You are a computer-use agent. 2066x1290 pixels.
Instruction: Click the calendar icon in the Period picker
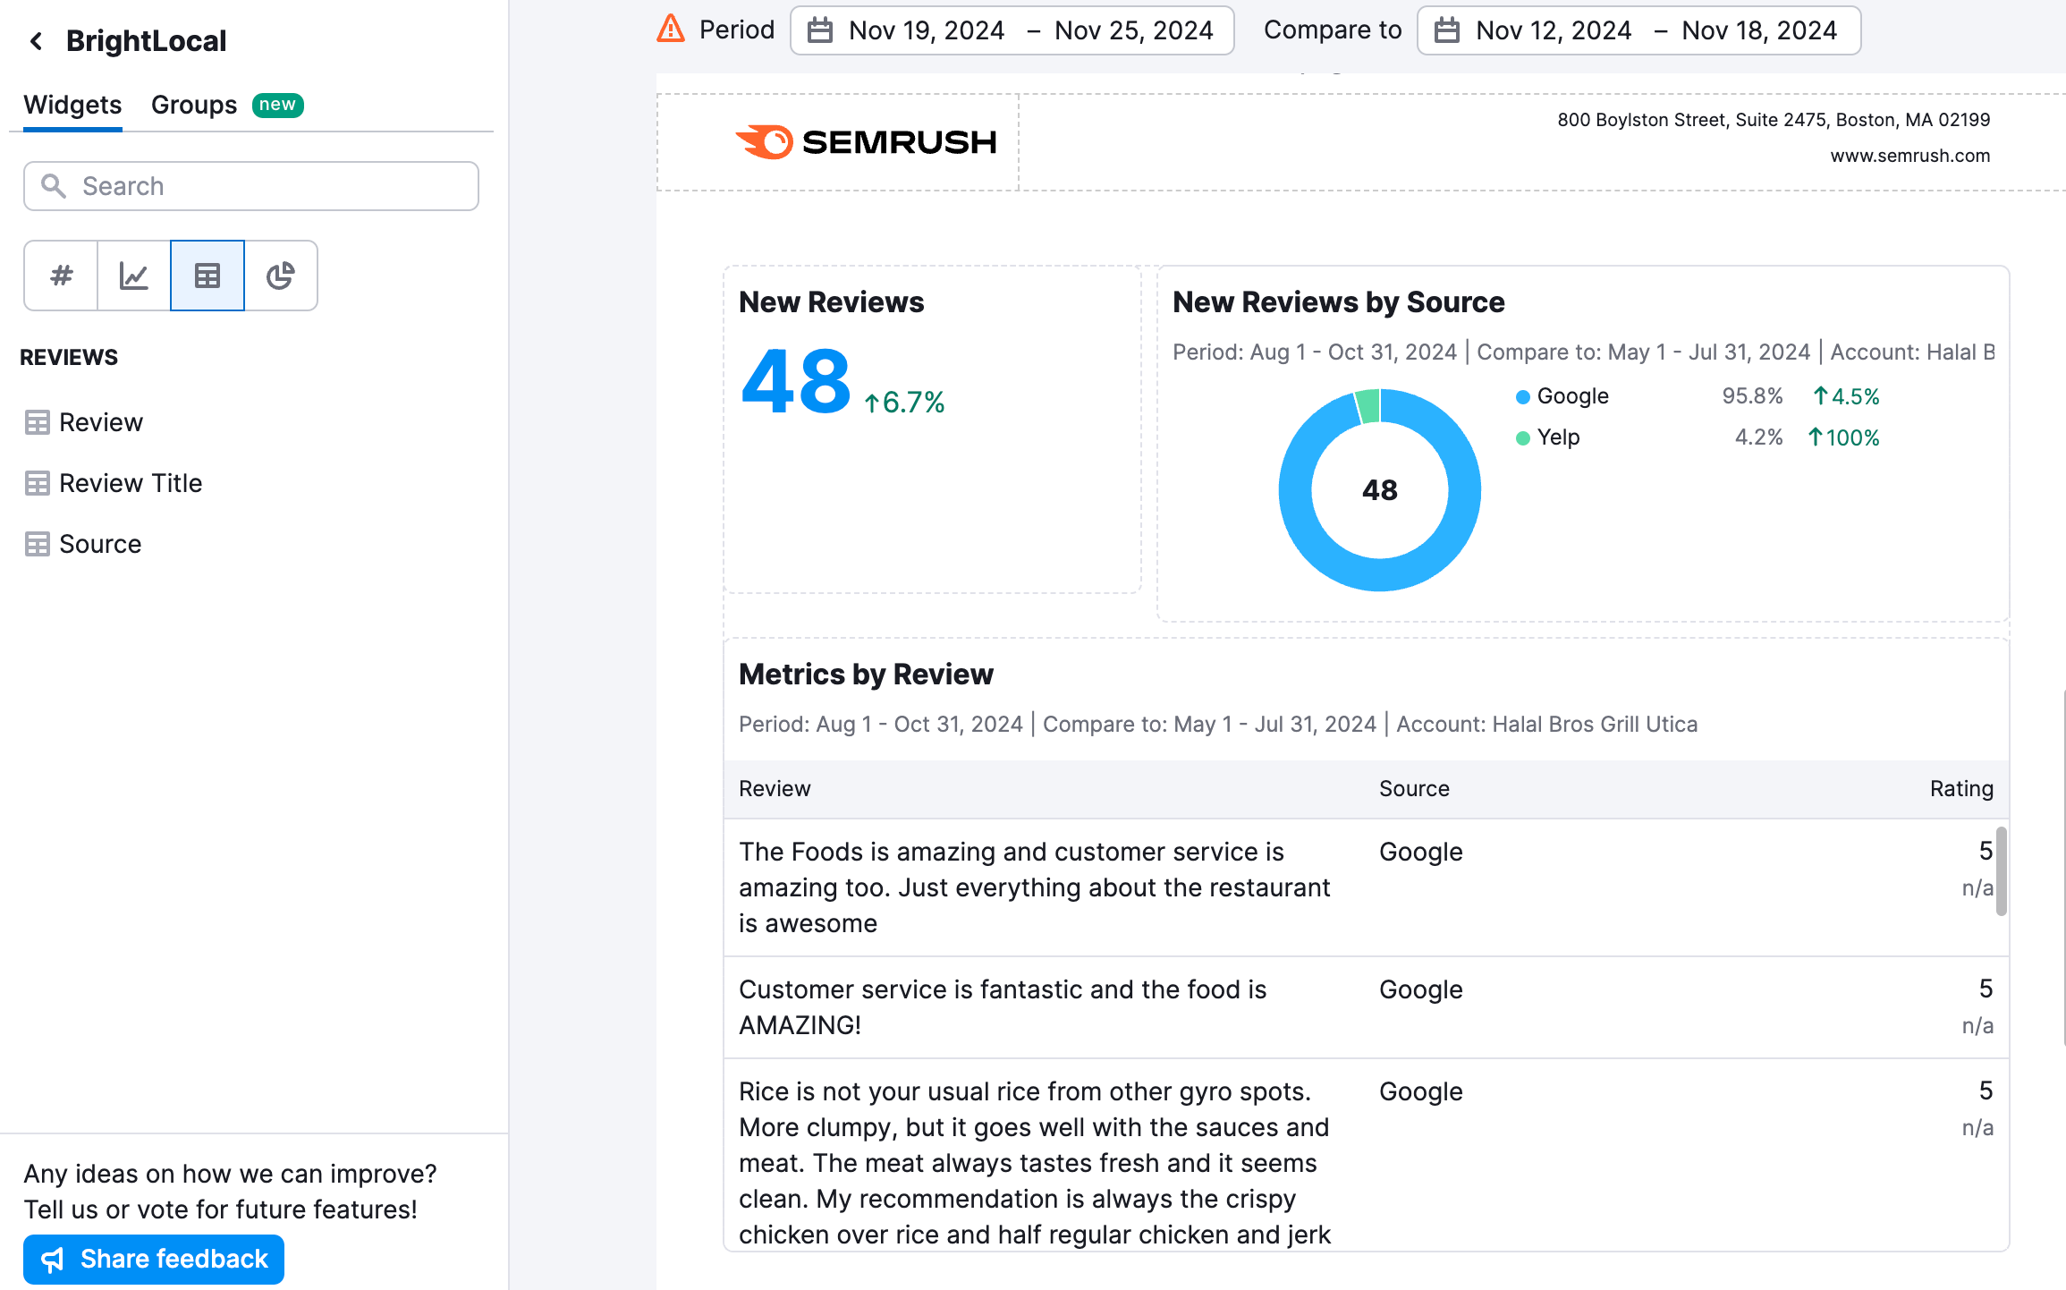pyautogui.click(x=820, y=30)
